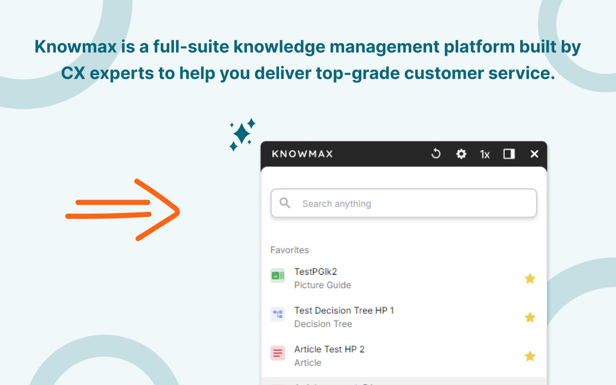Unstar TestPGlk2 from favorites
Viewport: 616px width, 385px height.
tap(530, 278)
